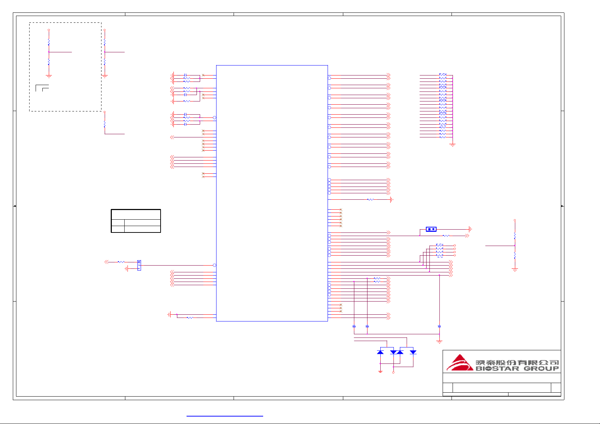Select the rightmost capacitor above the diode group
Viewport: 600px width, 424px height.
pyautogui.click(x=439, y=326)
